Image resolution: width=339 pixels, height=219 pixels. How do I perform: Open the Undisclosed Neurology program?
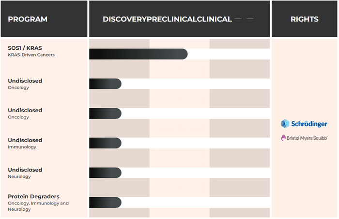pyautogui.click(x=25, y=170)
